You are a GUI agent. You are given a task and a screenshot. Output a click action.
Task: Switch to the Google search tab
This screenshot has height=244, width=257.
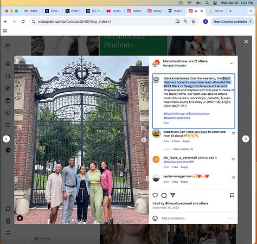(216, 11)
